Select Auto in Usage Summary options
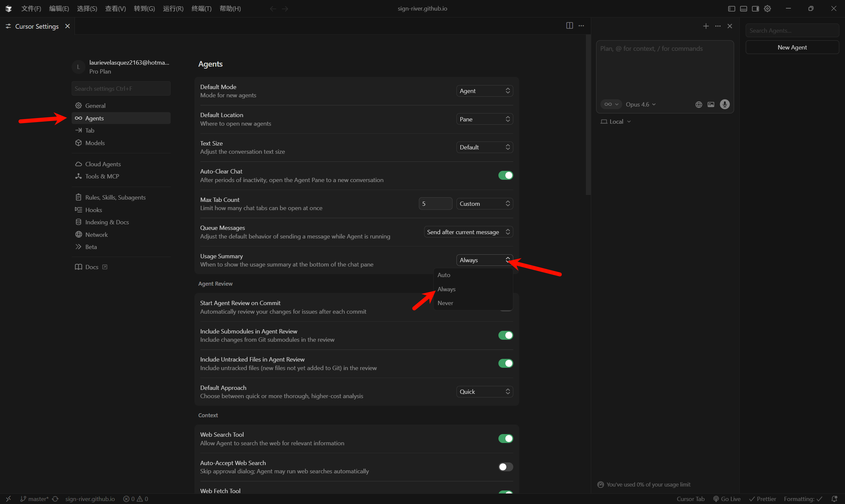845x504 pixels. 473,275
